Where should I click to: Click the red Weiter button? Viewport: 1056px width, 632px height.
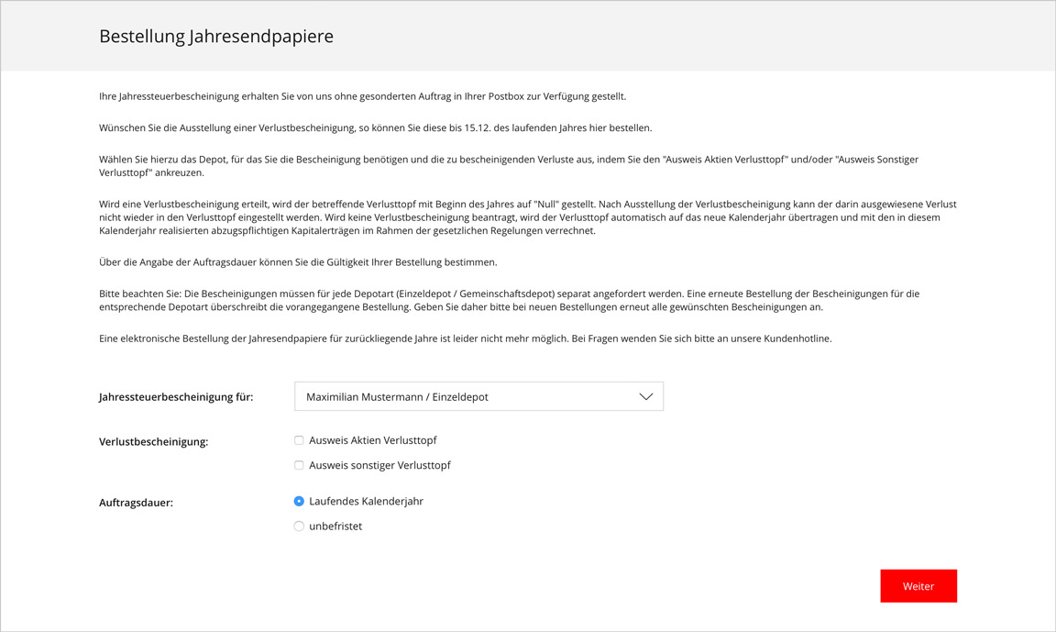[x=918, y=586]
